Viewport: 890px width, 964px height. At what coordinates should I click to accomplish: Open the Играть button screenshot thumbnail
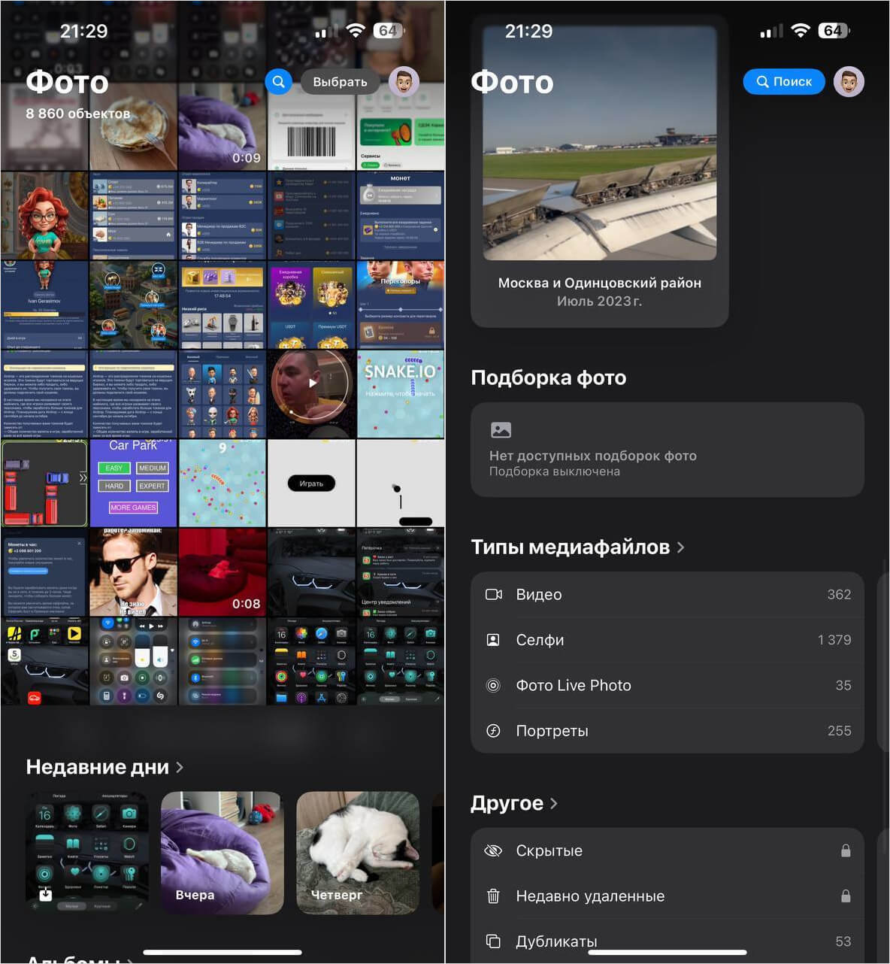point(312,483)
